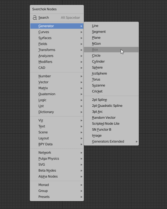Click the Search magnifier icon

35,18
